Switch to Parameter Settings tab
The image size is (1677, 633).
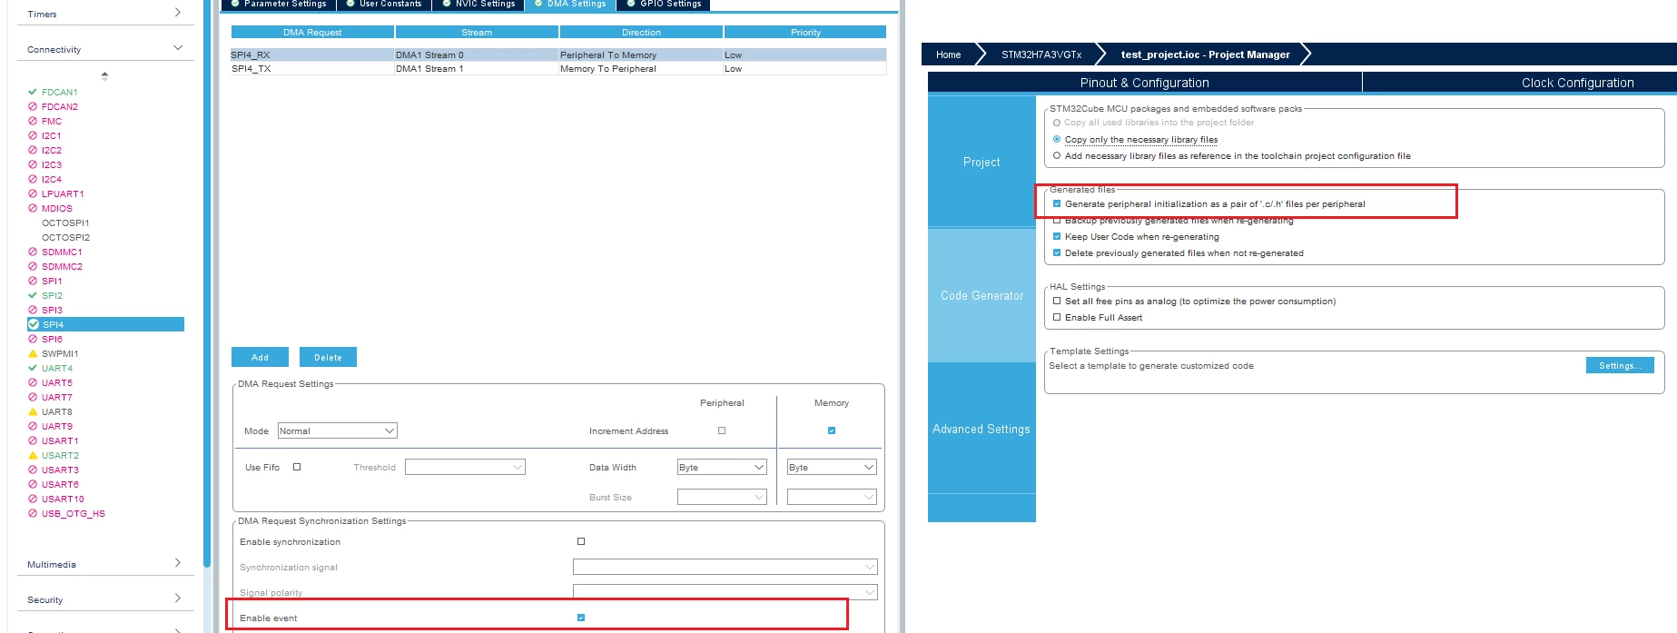[x=279, y=5]
